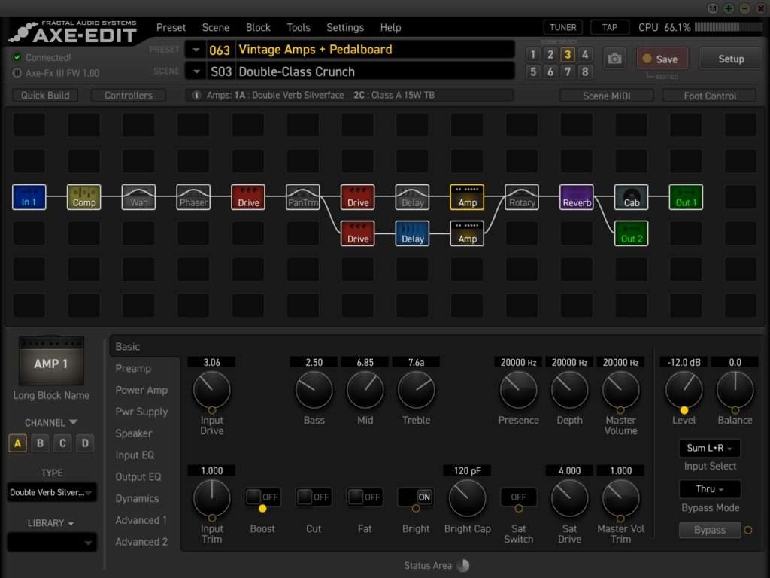Open the Help menu

pos(390,28)
